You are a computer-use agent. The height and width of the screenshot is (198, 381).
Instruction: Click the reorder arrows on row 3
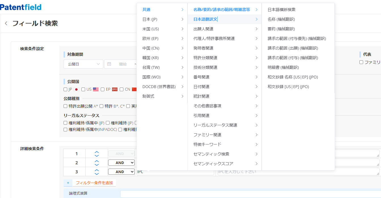tap(96, 172)
